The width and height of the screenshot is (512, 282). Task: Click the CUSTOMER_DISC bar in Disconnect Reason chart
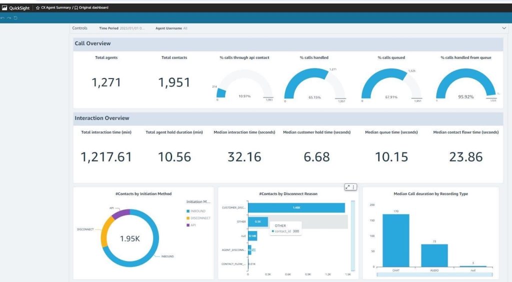(296, 207)
